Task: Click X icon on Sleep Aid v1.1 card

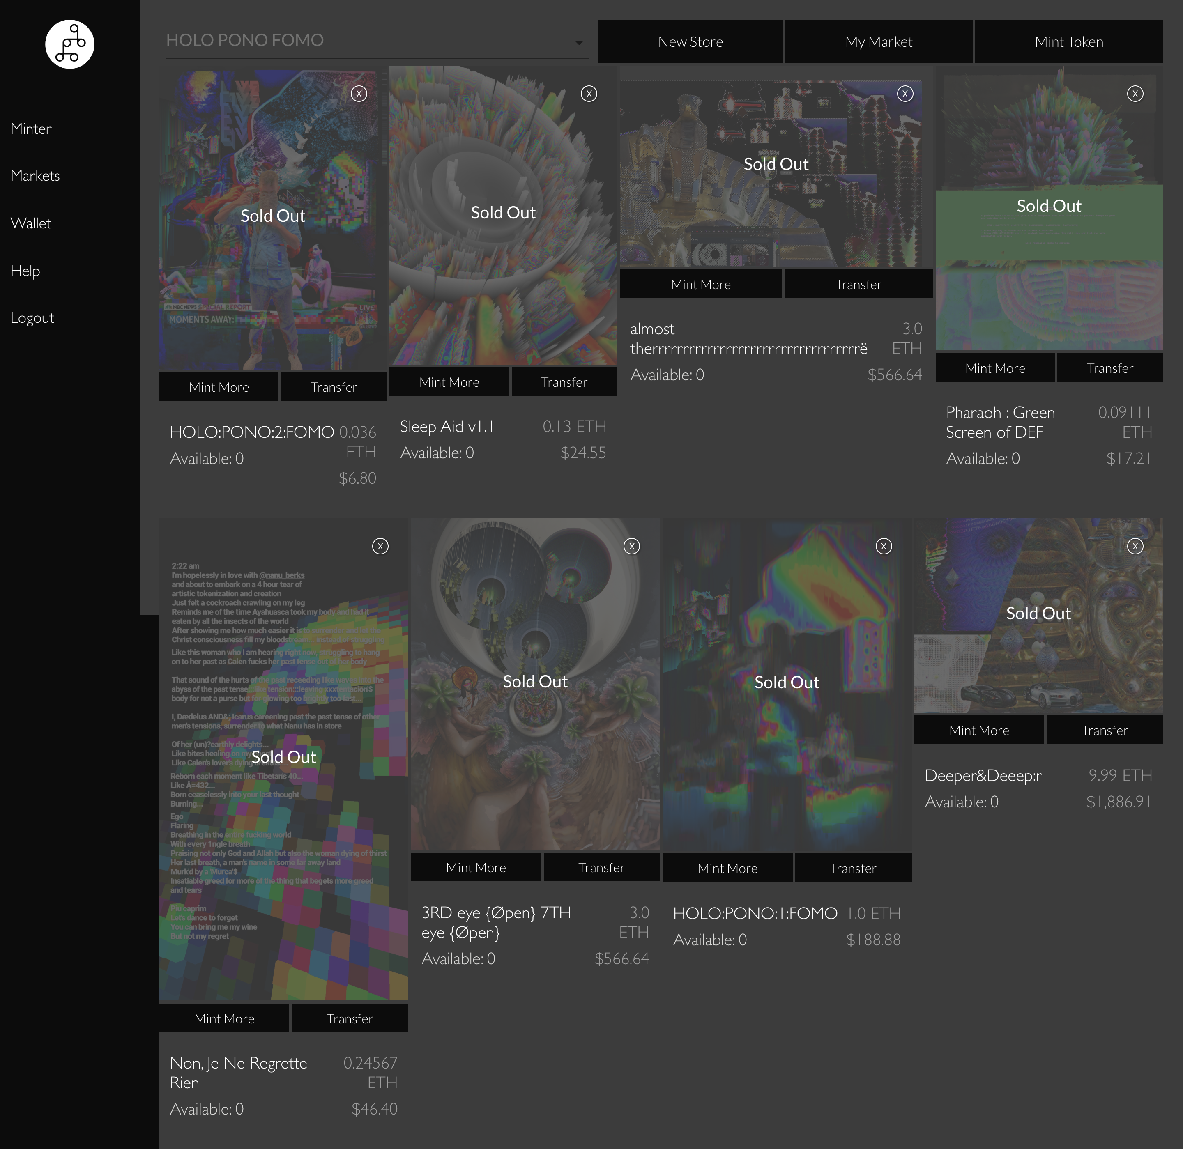Action: pyautogui.click(x=589, y=94)
